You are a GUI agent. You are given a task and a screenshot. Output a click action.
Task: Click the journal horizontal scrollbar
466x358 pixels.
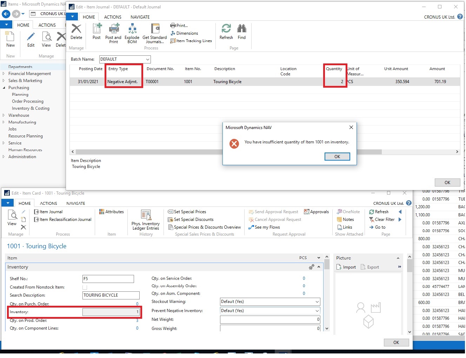[228, 152]
